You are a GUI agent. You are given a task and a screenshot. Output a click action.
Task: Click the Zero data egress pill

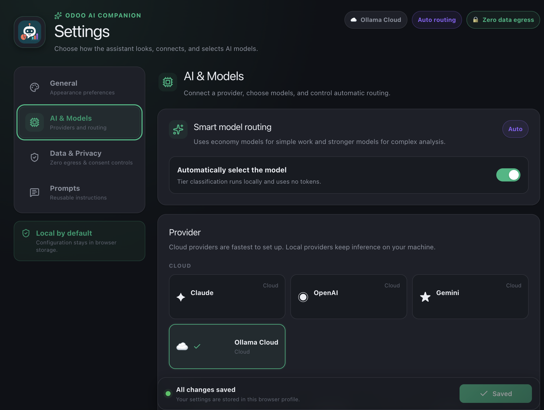point(503,20)
